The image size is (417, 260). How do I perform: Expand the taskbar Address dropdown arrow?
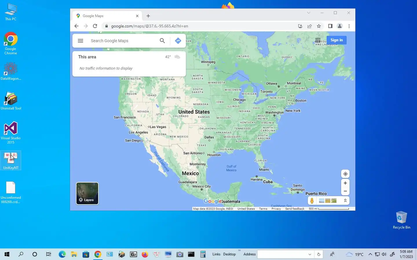(310, 254)
